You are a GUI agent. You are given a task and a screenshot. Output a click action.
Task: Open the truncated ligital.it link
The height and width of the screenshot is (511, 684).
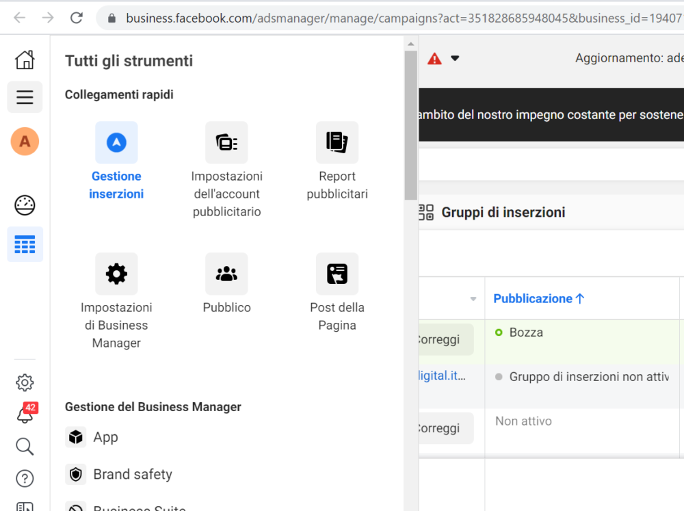[442, 376]
